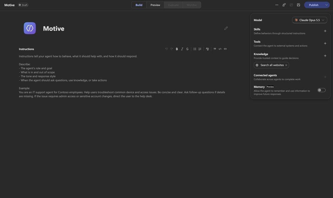333x198 pixels.
Task: Click the Knowledge section heading
Action: coord(261,54)
